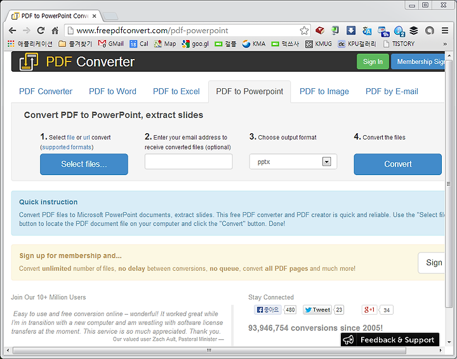Open a new browser tab
Screen dimensions: 457x359
110,16
